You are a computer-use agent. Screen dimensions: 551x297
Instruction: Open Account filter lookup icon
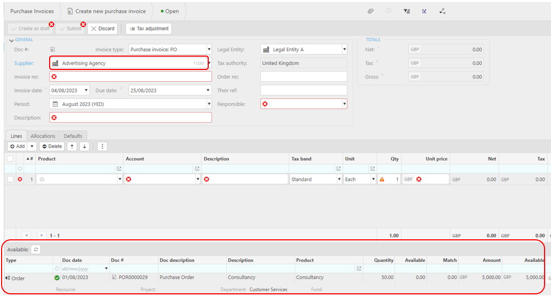pos(197,169)
